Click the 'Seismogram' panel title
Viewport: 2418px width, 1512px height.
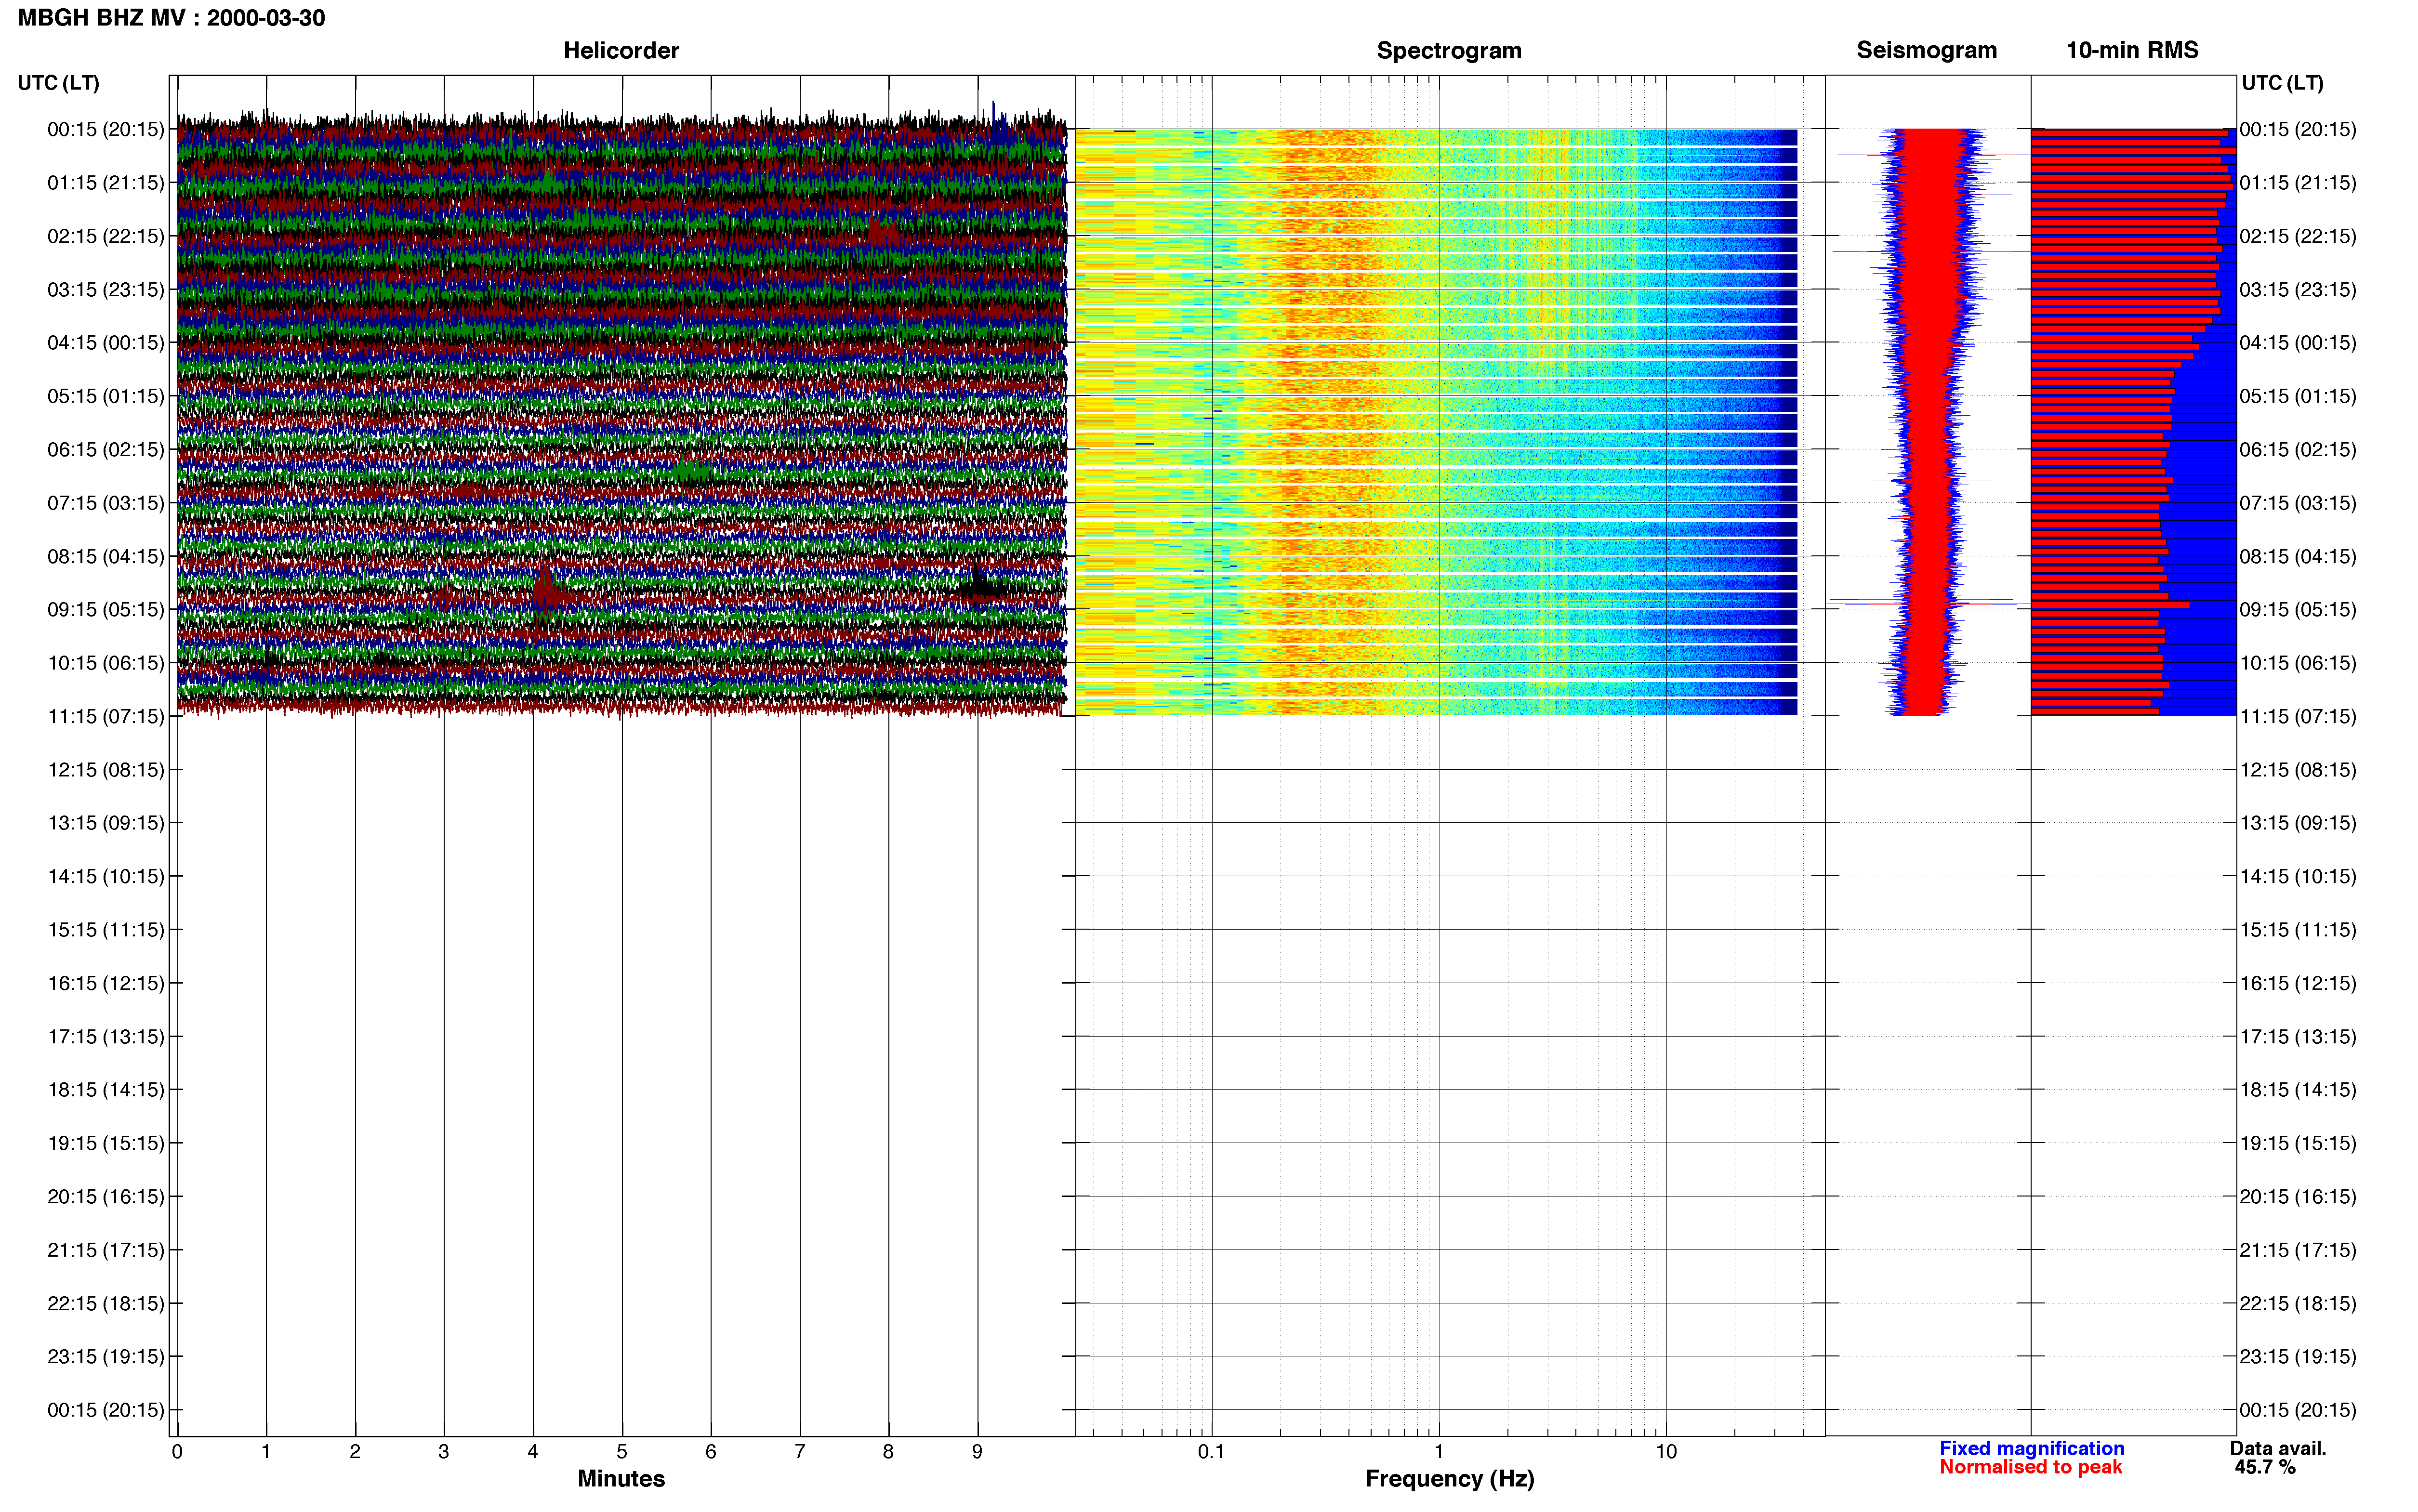click(x=1926, y=50)
